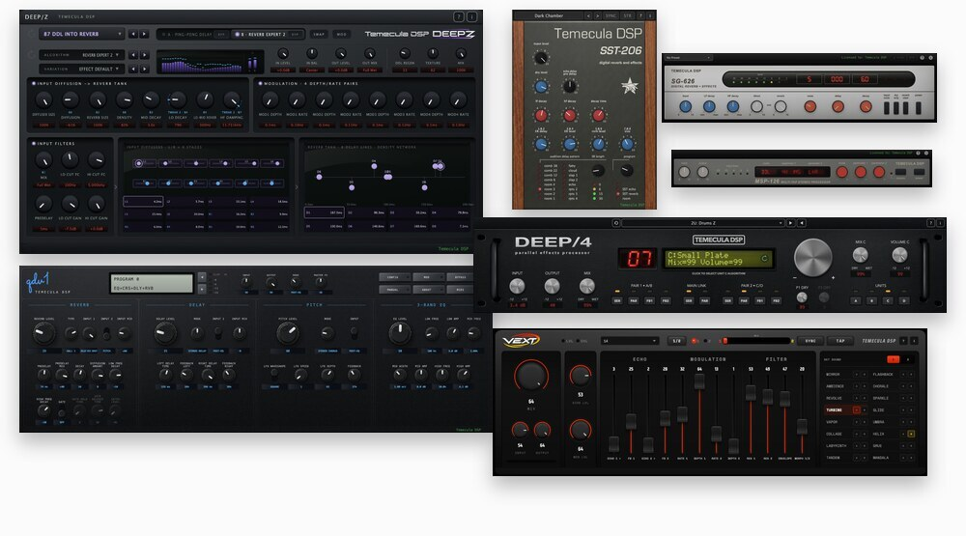This screenshot has height=536, width=966.
Task: Click the TAP button in VEXT
Action: (840, 341)
